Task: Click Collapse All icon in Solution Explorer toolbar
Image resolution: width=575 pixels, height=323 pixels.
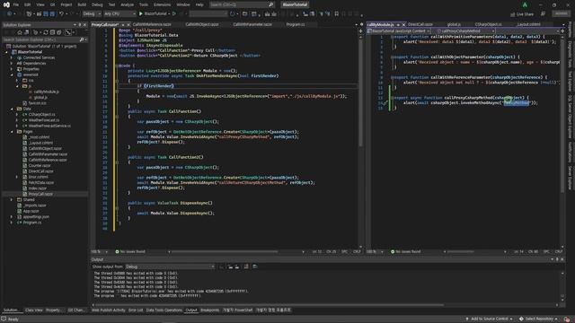Action: tap(52, 32)
